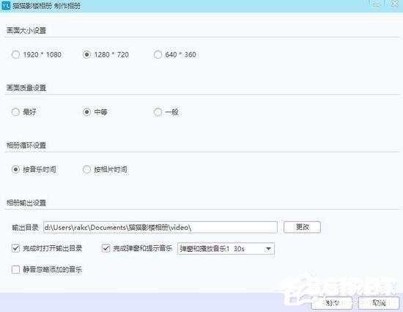Minimize the album creation dialog
Image resolution: width=403 pixels, height=312 pixels.
pyautogui.click(x=377, y=4)
